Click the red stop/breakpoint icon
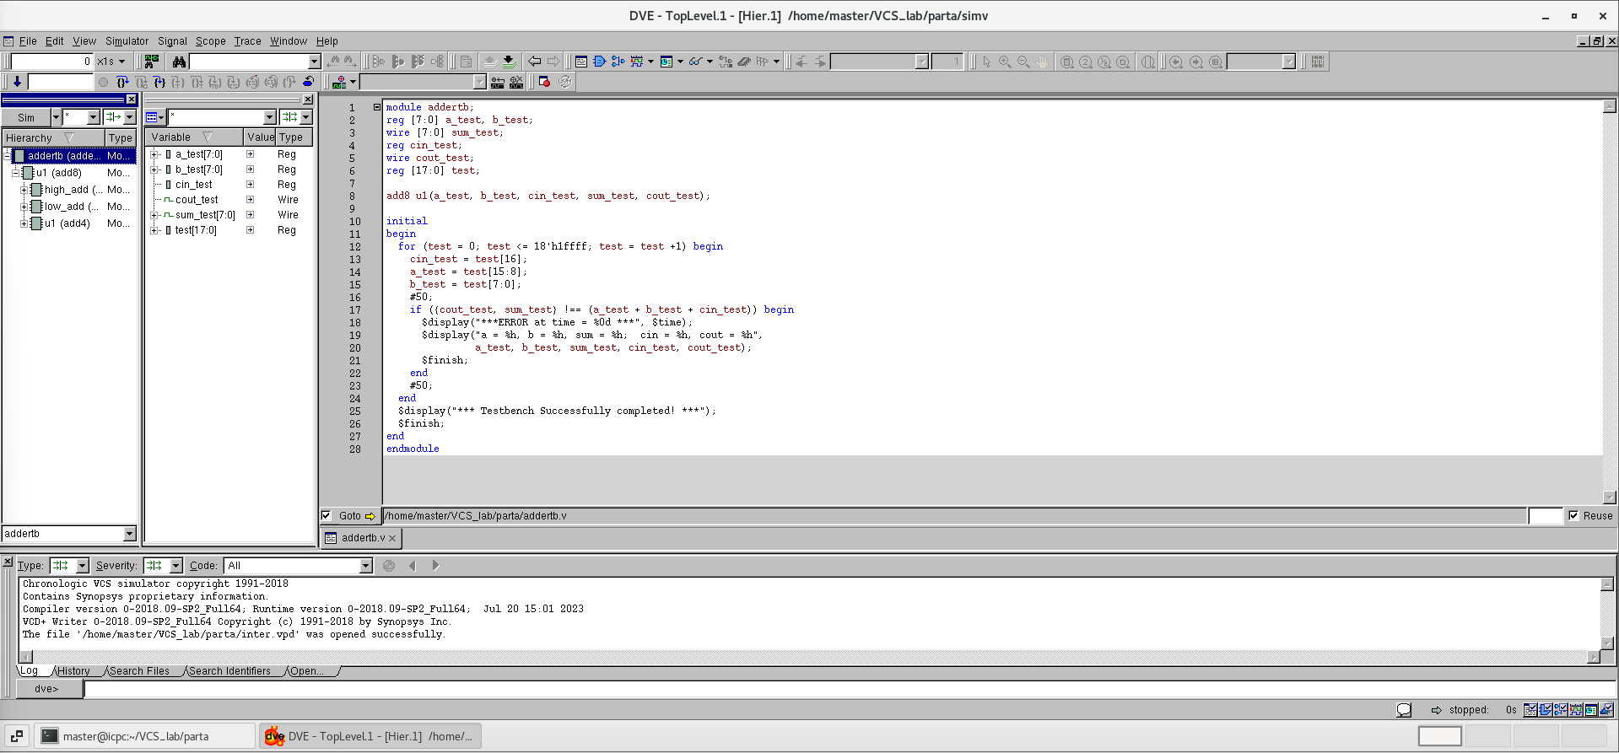Image resolution: width=1619 pixels, height=753 pixels. 545,82
